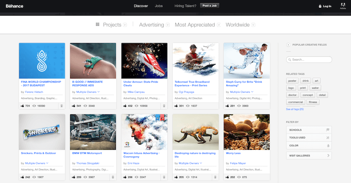The image size is (351, 183).
Task: Click the thumbs-up icon on Worry Less card
Action: [x=227, y=177]
